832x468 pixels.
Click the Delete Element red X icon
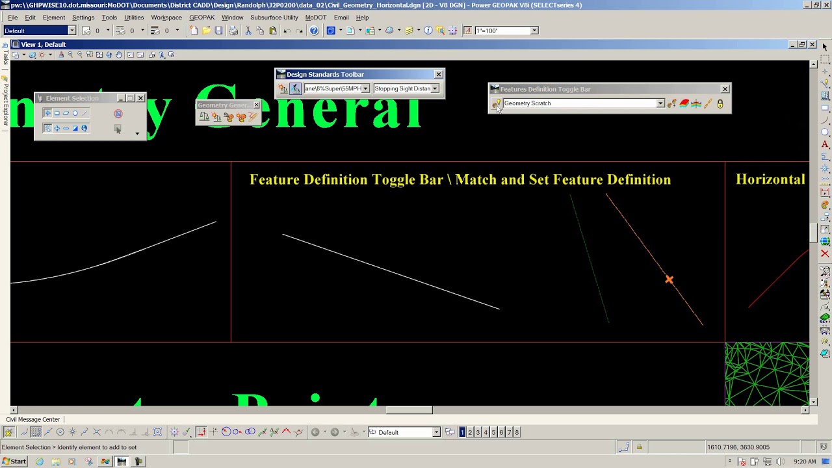pos(825,253)
